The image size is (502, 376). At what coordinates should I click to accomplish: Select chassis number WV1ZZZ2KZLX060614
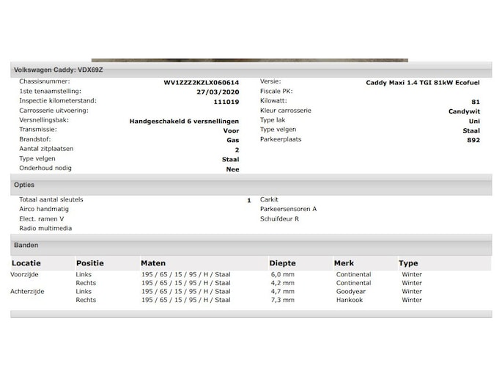(201, 82)
